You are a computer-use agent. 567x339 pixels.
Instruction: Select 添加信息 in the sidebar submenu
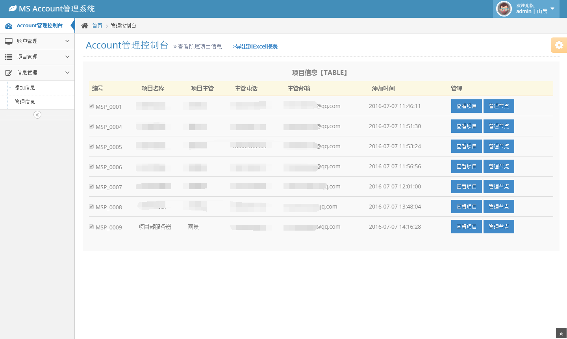coord(25,88)
